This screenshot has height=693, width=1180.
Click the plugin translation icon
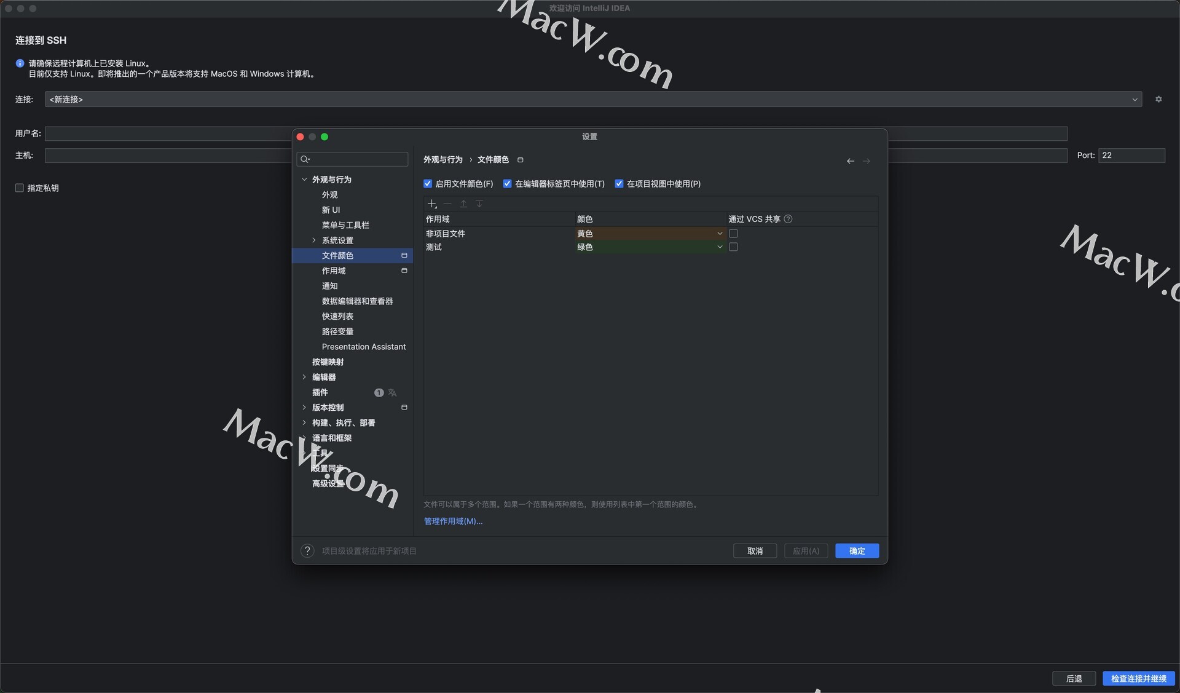[x=392, y=392]
